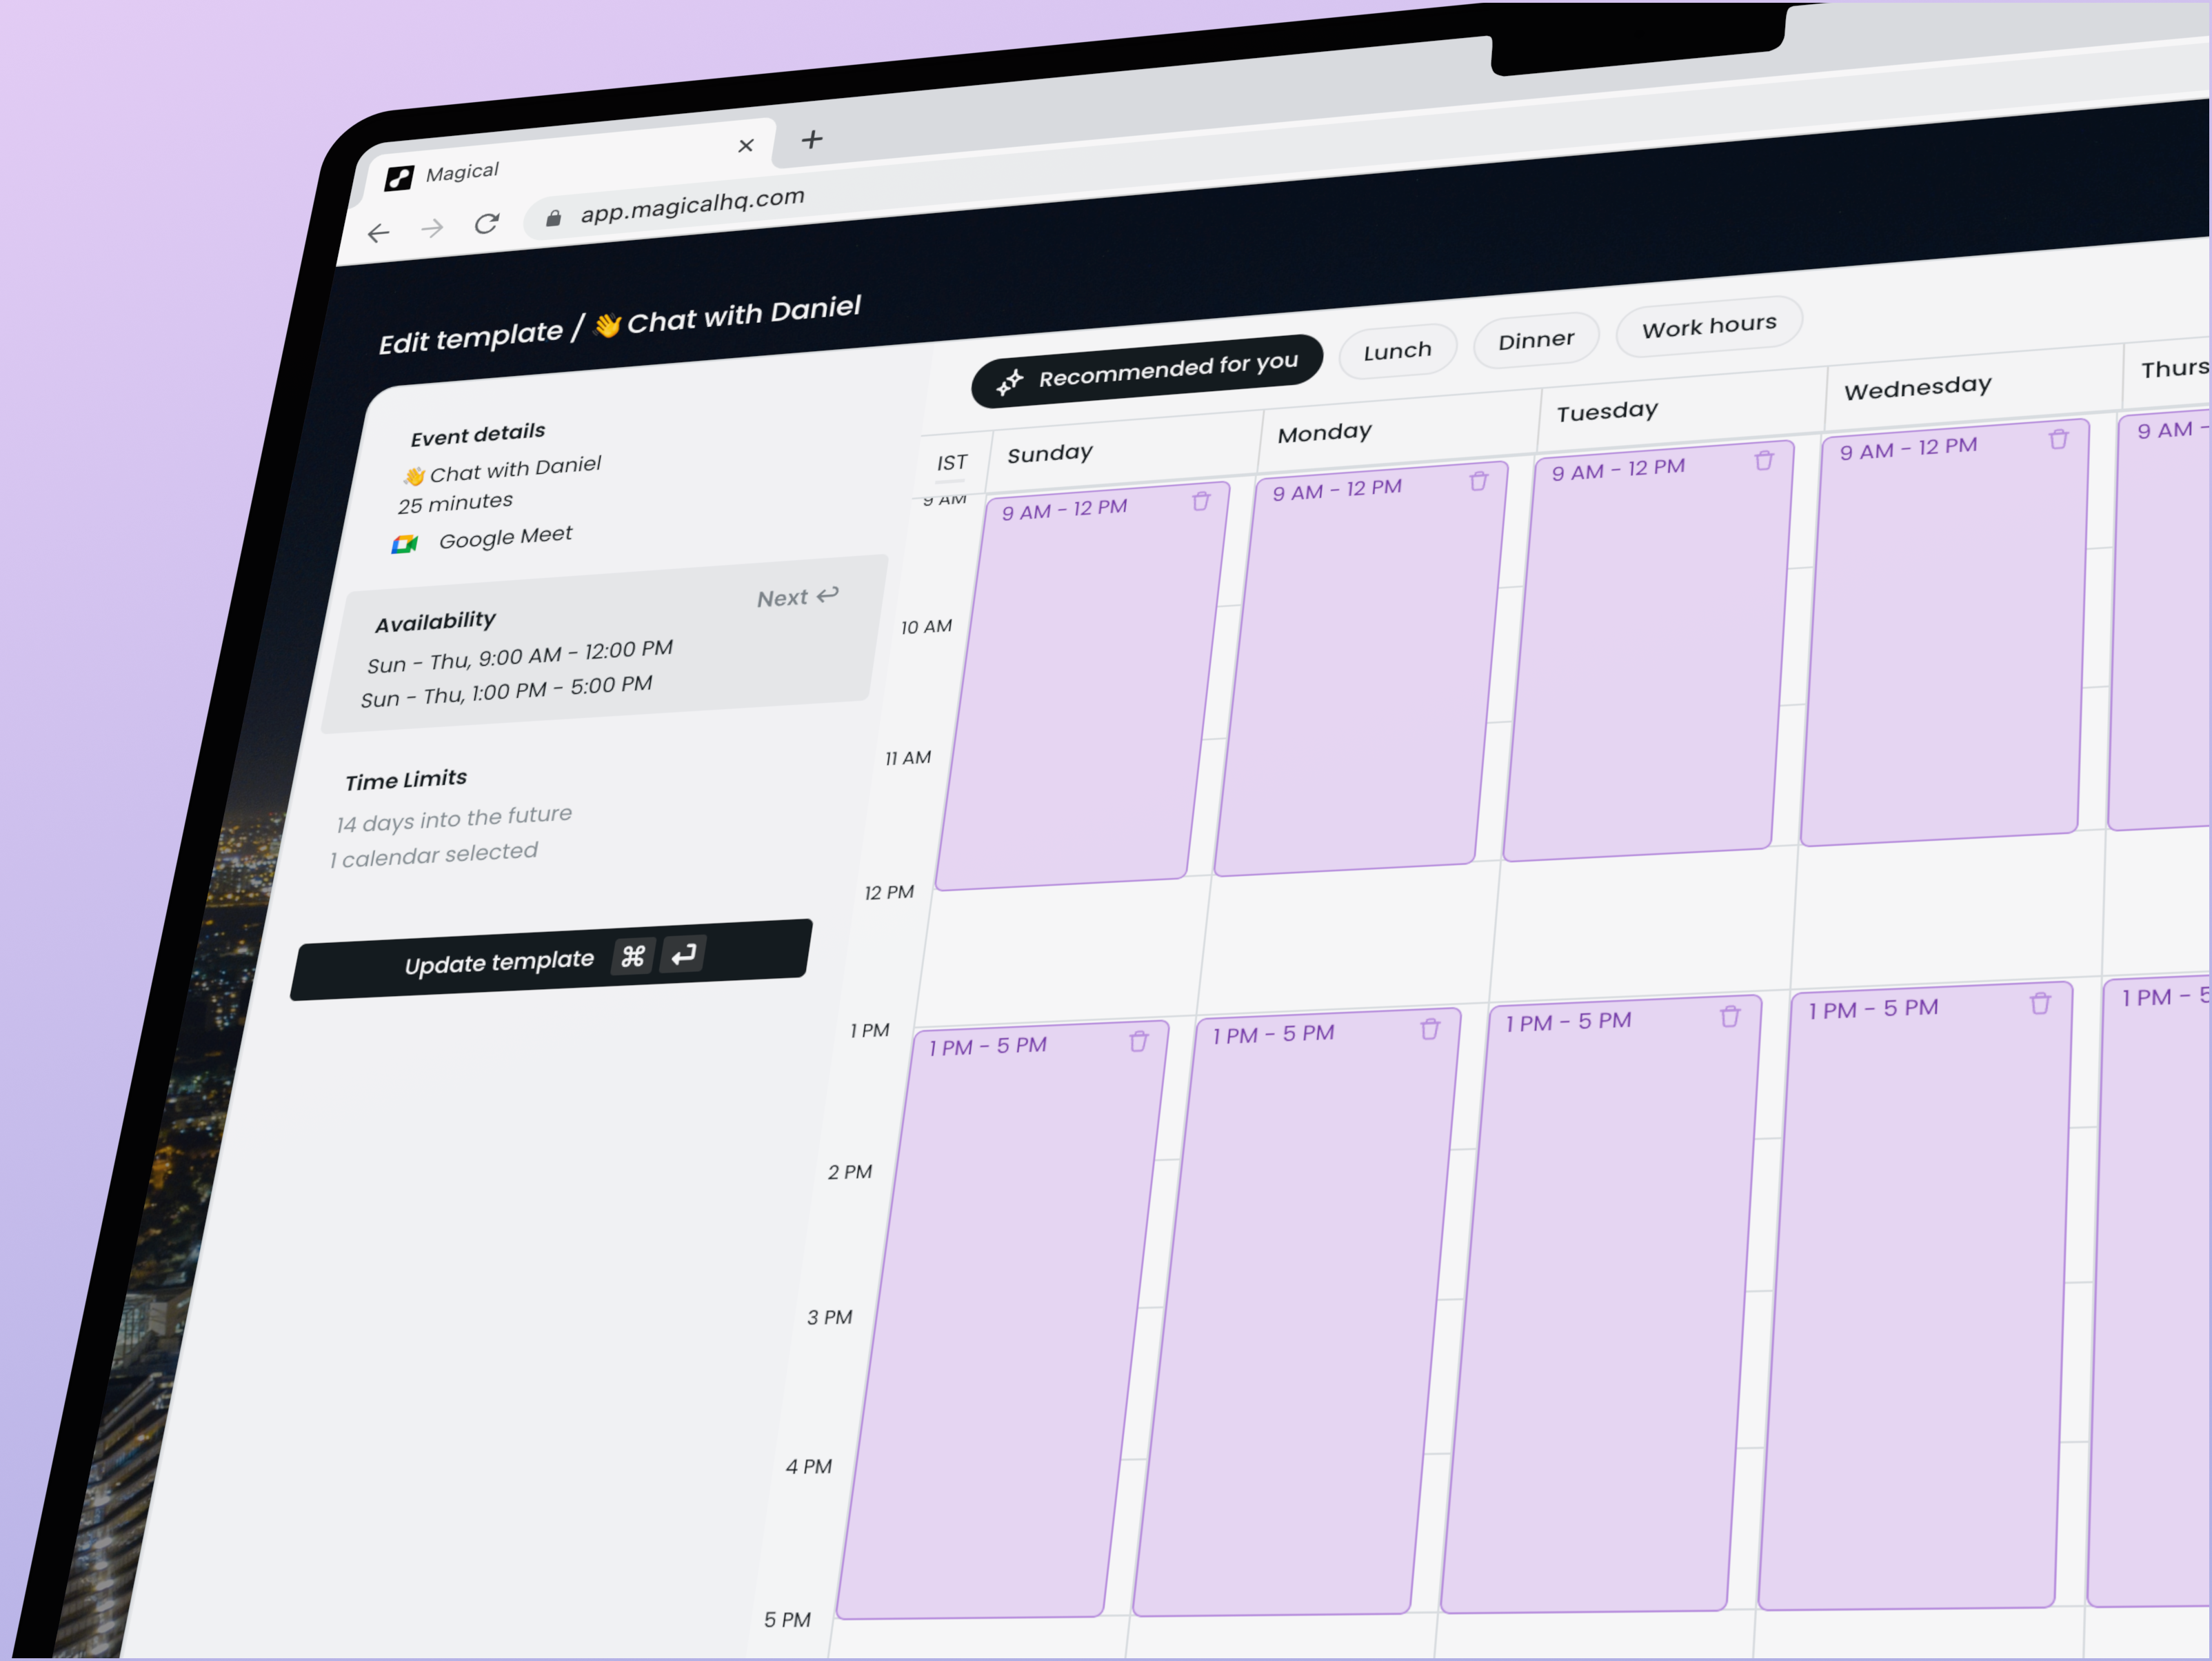
Task: Delete Sunday's 9 AM – 12 PM slot
Action: [x=1201, y=501]
